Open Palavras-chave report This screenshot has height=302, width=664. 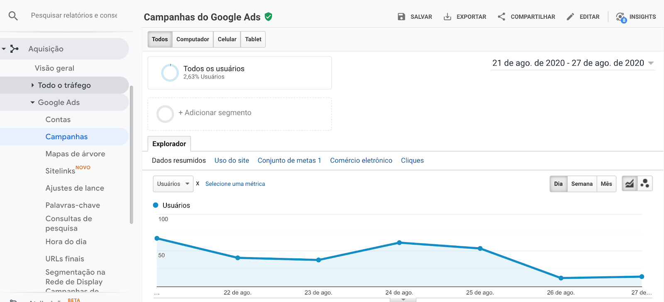[73, 205]
